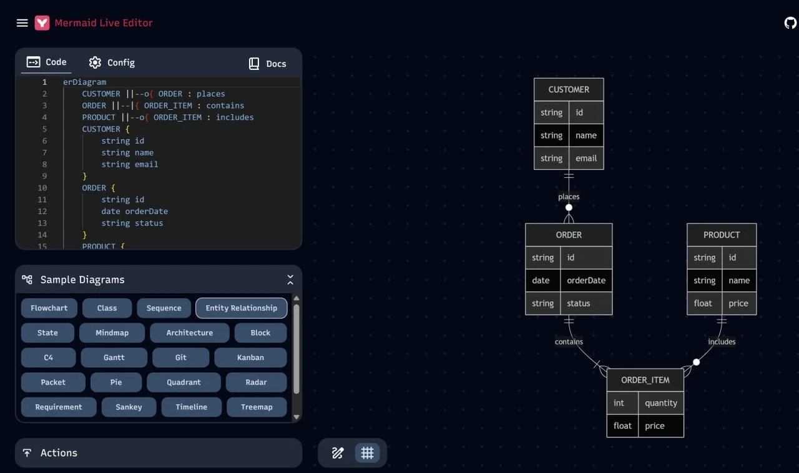Viewport: 799px width, 473px height.
Task: Click the Mermaid Live Editor title link
Action: click(x=104, y=23)
